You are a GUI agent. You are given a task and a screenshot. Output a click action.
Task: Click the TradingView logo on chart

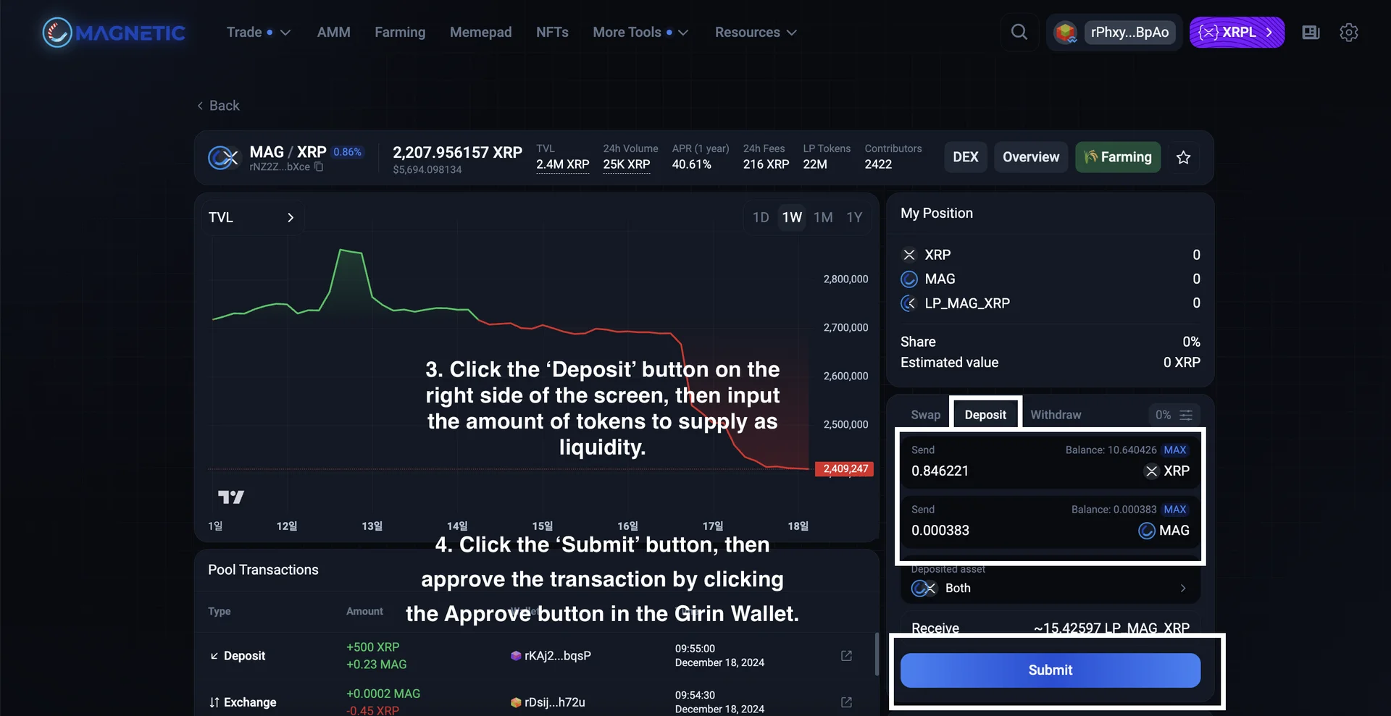pos(231,497)
